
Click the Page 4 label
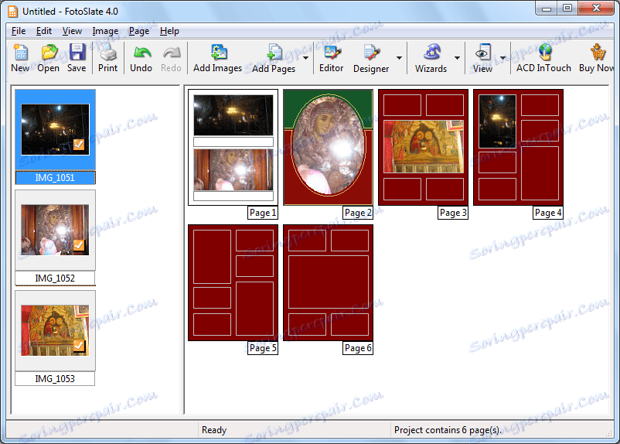click(x=548, y=213)
